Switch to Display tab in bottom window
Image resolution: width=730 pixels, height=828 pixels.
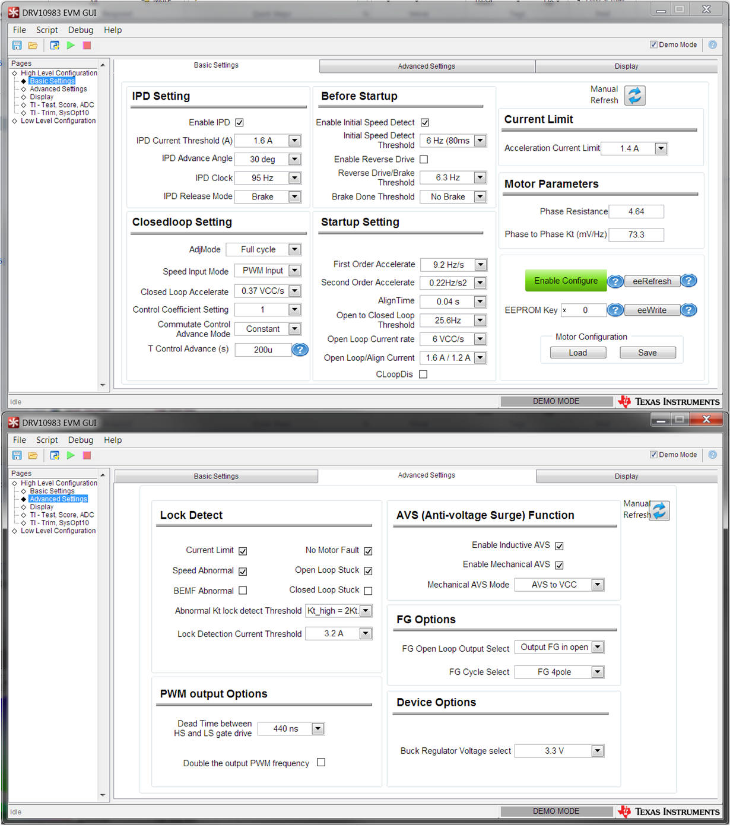click(627, 476)
